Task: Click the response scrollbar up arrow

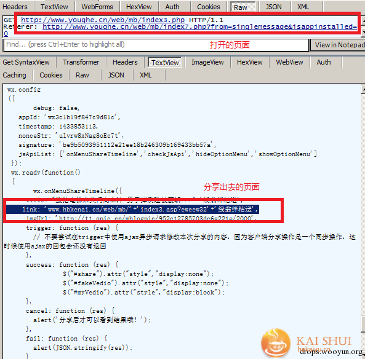Action: coord(363,89)
